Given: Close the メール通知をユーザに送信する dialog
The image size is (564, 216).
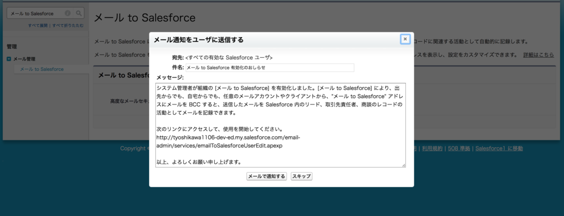Looking at the screenshot, I should click(405, 39).
